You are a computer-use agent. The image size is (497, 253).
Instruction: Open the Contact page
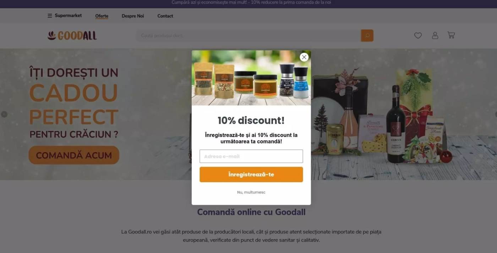coord(165,16)
